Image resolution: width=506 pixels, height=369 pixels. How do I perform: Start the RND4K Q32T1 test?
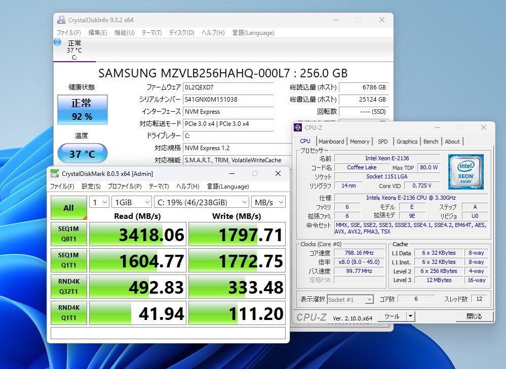[x=69, y=287]
